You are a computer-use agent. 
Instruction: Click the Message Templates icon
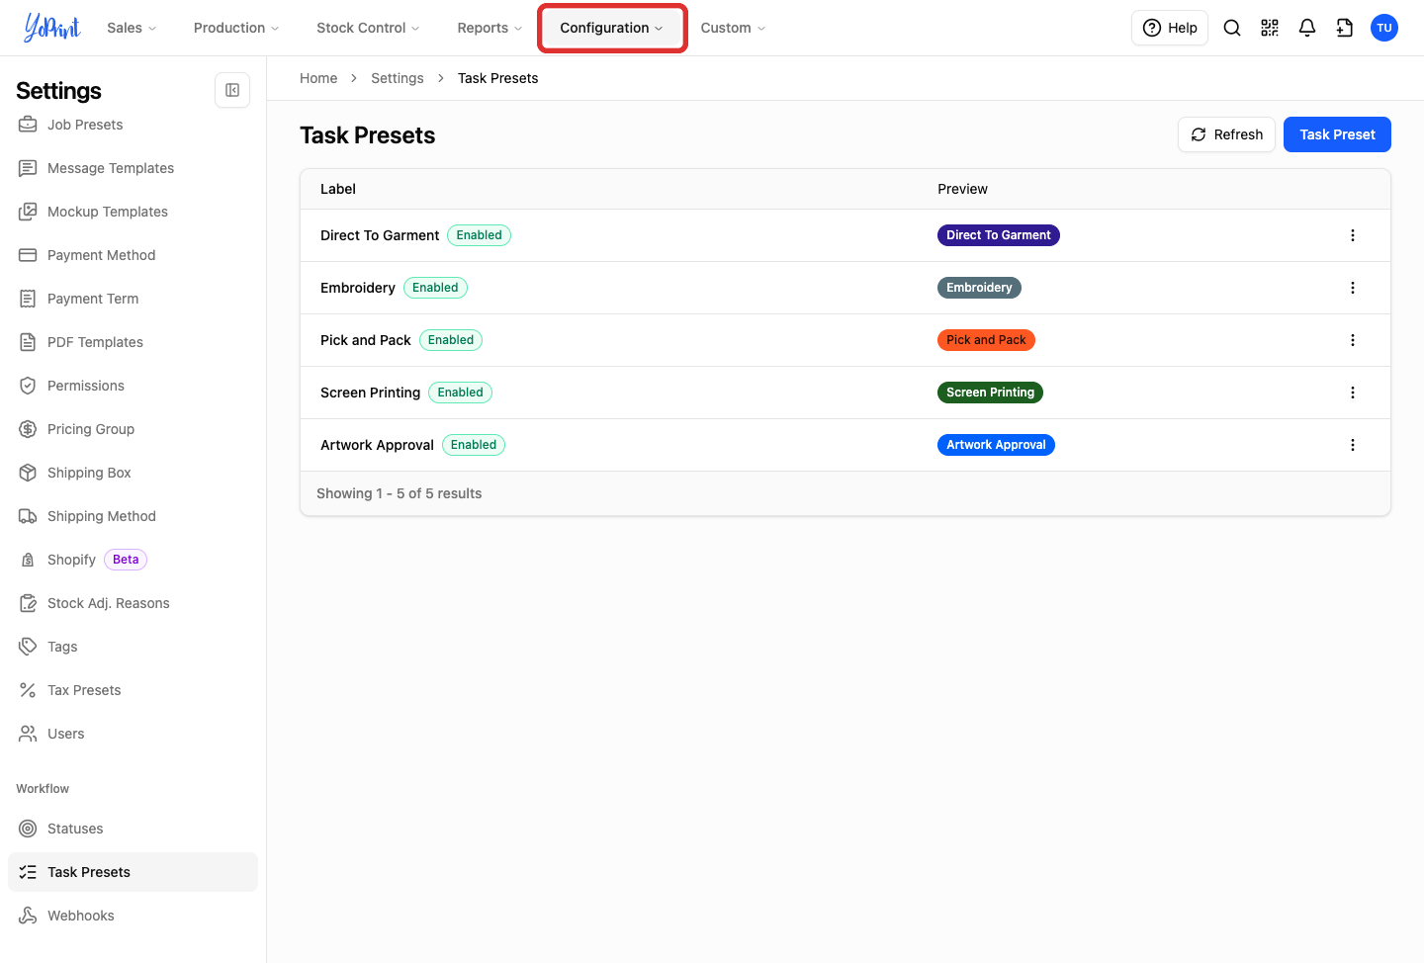(28, 168)
